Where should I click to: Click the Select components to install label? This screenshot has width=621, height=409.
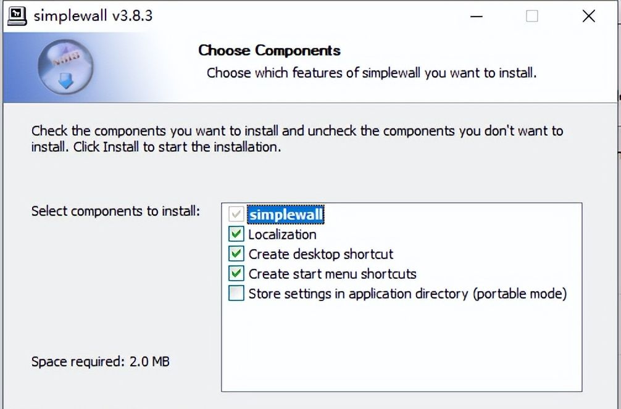(x=115, y=211)
